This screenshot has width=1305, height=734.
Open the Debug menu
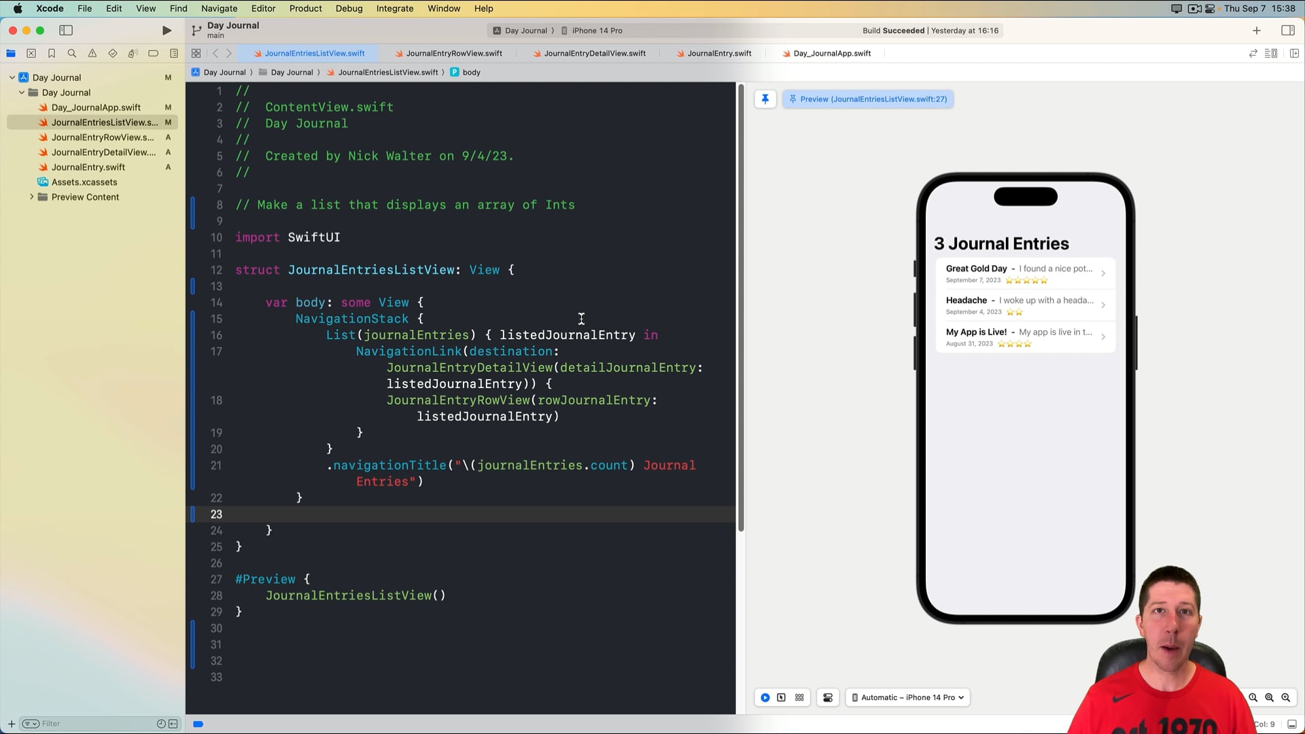[x=349, y=8]
